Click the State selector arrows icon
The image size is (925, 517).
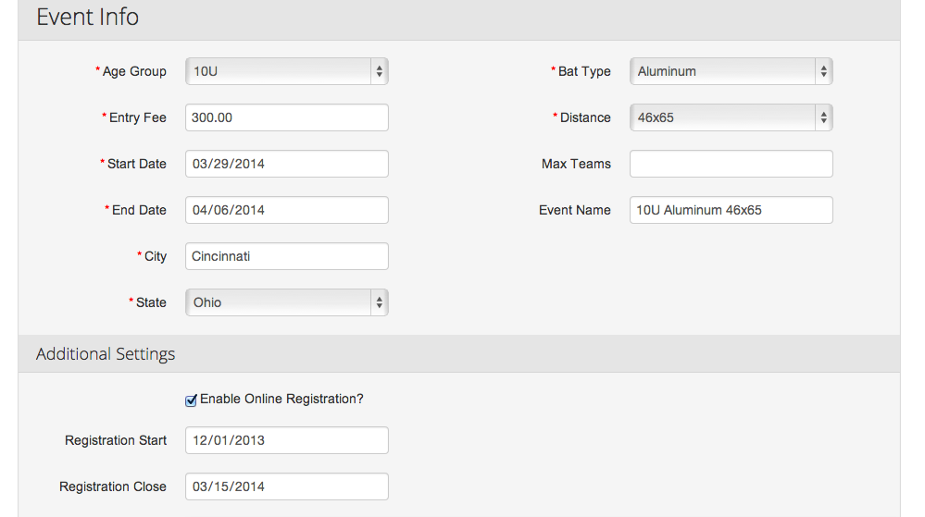[380, 302]
